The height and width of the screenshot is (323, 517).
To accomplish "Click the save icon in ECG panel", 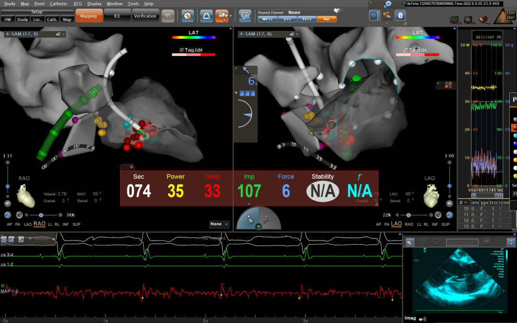I will [21, 239].
